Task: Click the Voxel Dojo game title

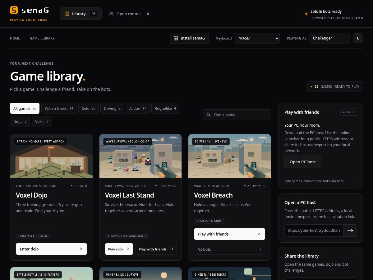Action: tap(32, 195)
